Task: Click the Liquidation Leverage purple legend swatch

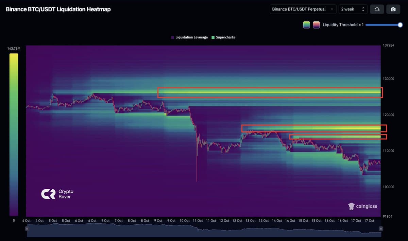Action: tap(172, 37)
